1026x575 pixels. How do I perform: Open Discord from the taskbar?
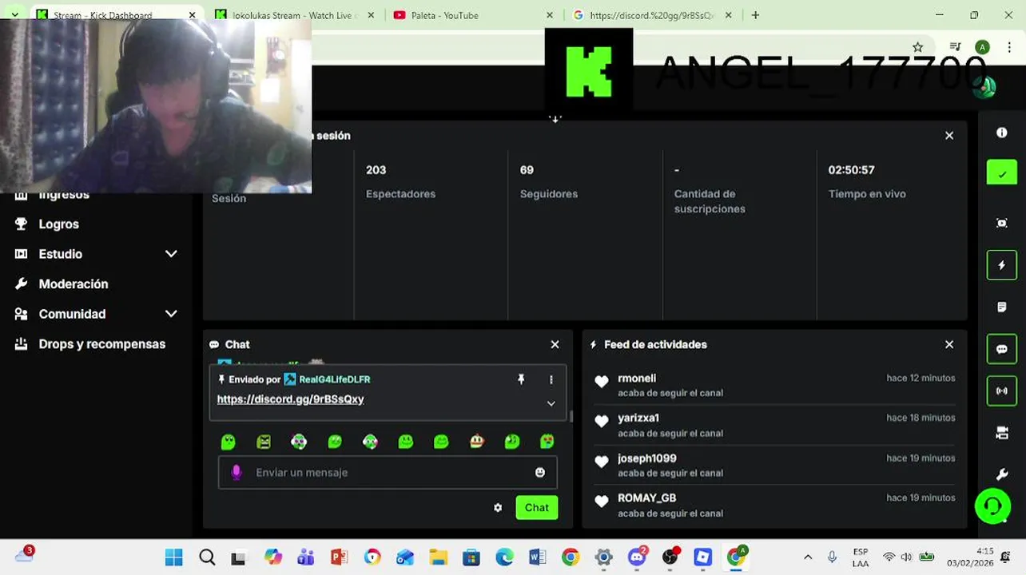click(637, 557)
